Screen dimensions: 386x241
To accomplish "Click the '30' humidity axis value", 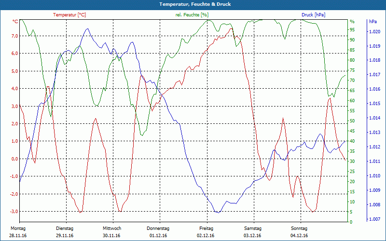I will (x=352, y=161).
